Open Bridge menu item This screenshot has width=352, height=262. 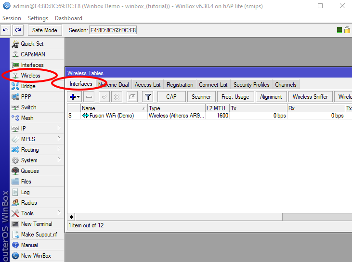[37, 86]
